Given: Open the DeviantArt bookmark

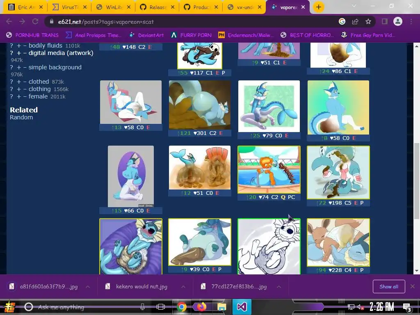Looking at the screenshot, I should 146,35.
